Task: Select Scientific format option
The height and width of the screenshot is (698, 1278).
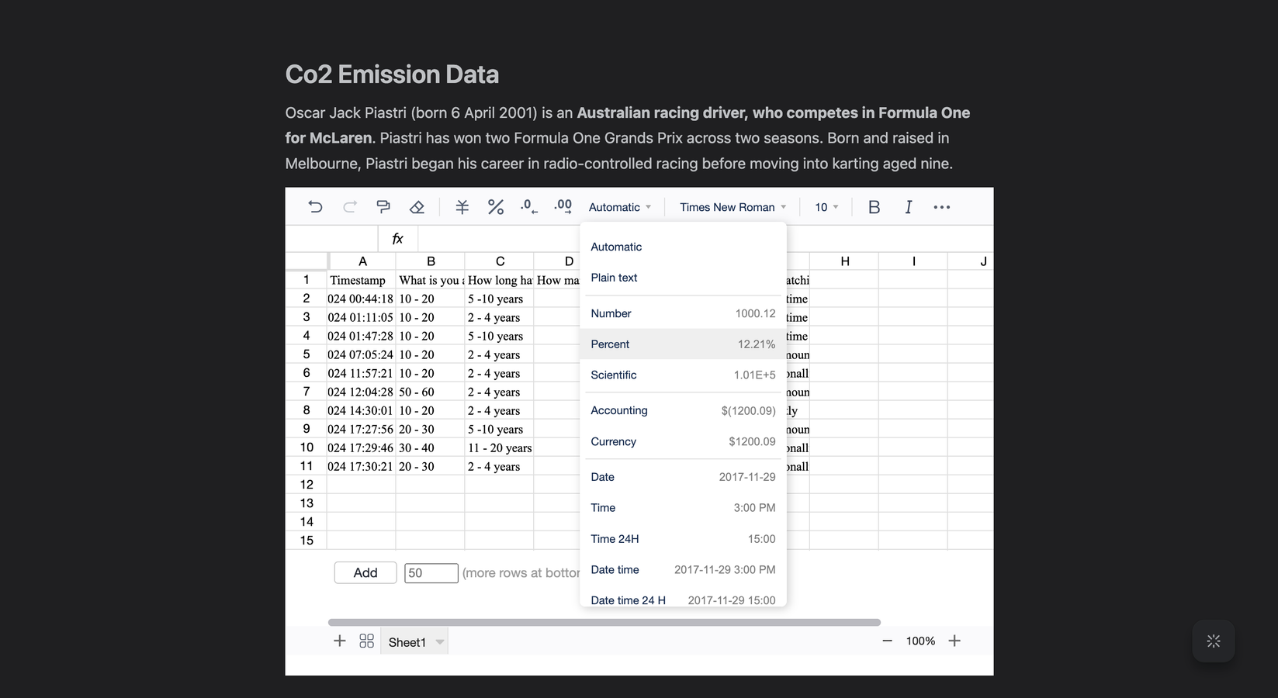Action: point(683,375)
